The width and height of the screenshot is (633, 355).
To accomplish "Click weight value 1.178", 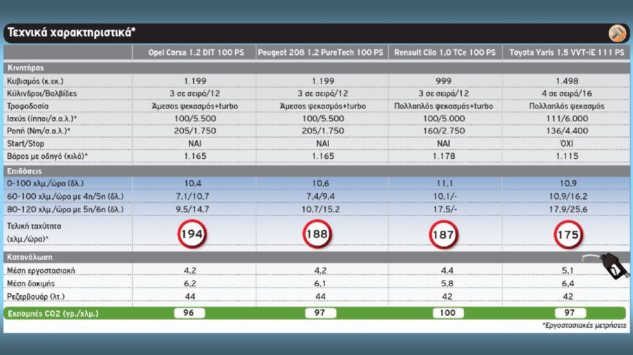I will [444, 156].
